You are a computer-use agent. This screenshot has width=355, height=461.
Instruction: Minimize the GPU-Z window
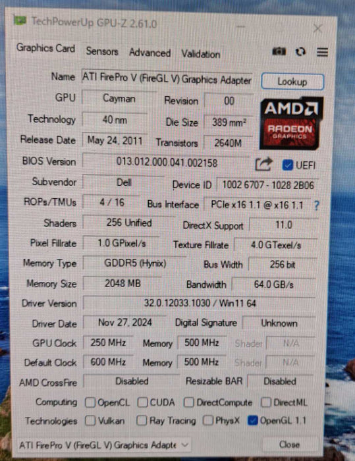click(x=240, y=27)
